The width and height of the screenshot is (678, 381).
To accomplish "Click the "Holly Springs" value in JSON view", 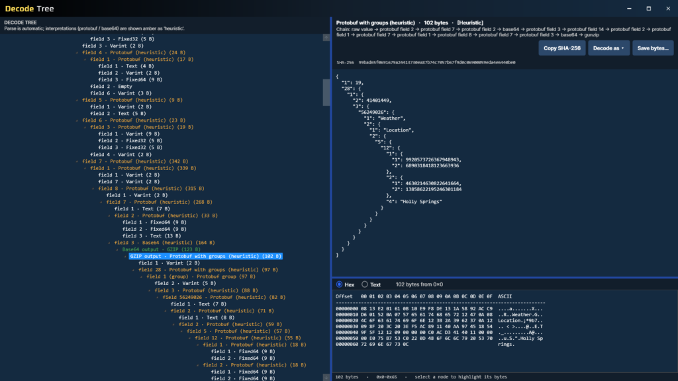I will (x=420, y=202).
